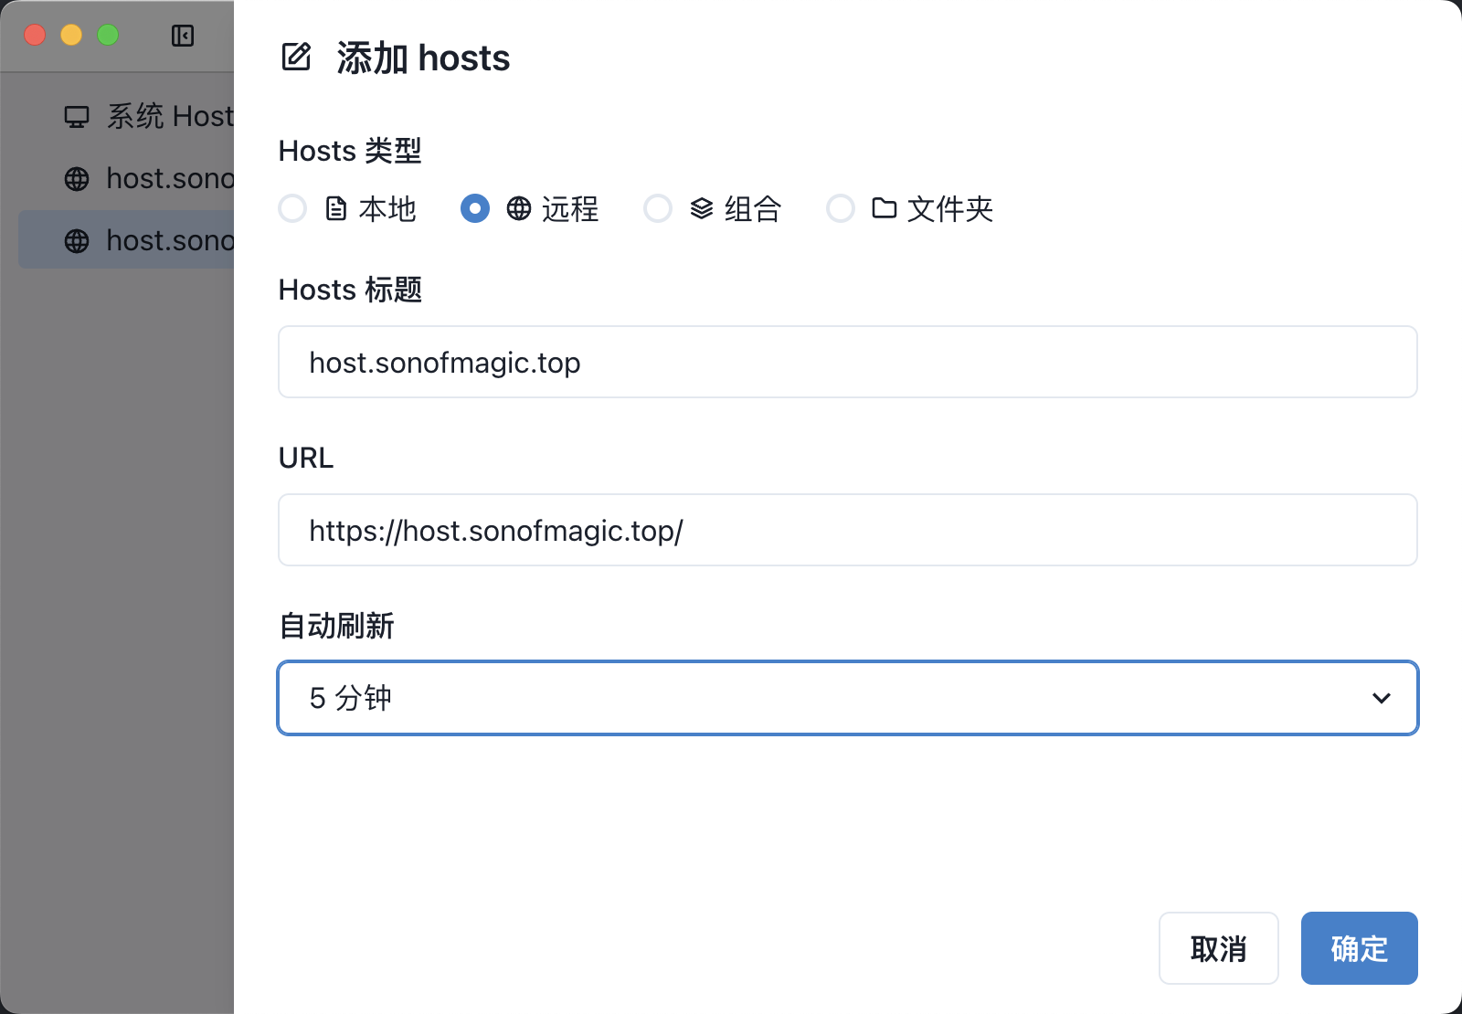Image resolution: width=1462 pixels, height=1014 pixels.
Task: Focus the Hosts 标题 input field
Action: point(846,362)
